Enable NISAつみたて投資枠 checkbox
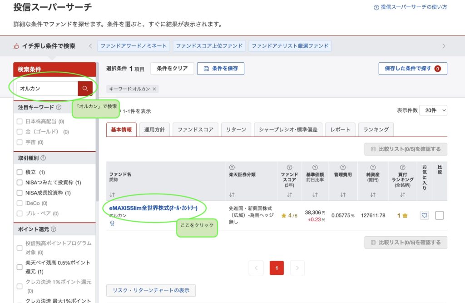 click(x=20, y=183)
